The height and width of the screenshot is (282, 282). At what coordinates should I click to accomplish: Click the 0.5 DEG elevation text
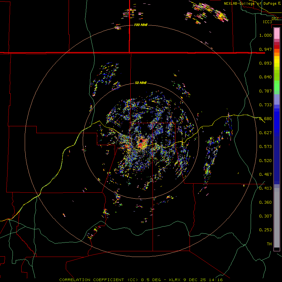(x=151, y=280)
